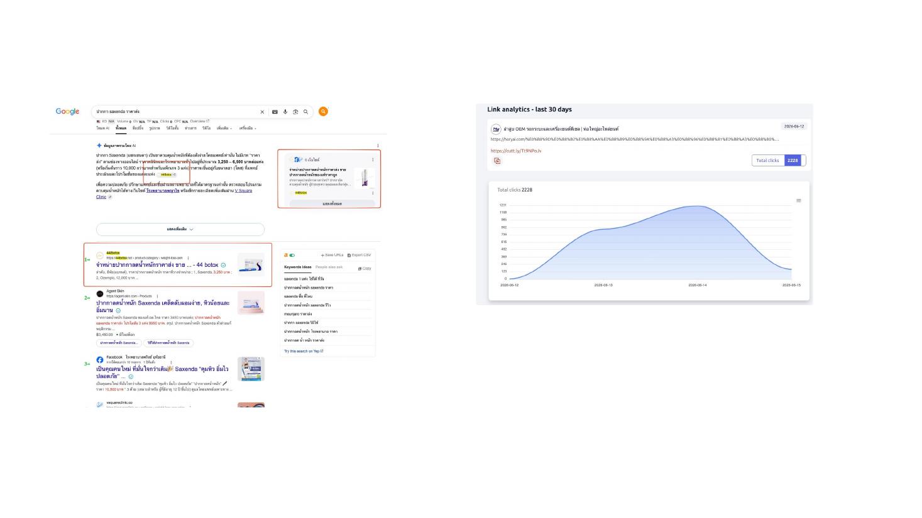Open the three-dot menu of the Agent Skin result

pyautogui.click(x=157, y=296)
